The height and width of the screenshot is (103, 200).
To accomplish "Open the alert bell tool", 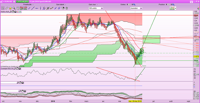I will click(10, 8).
